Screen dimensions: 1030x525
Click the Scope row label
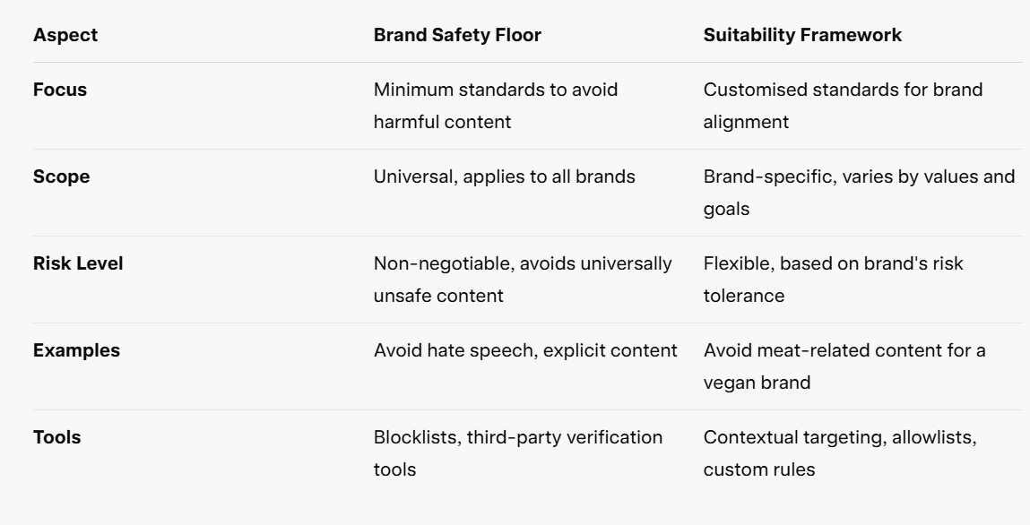(62, 176)
